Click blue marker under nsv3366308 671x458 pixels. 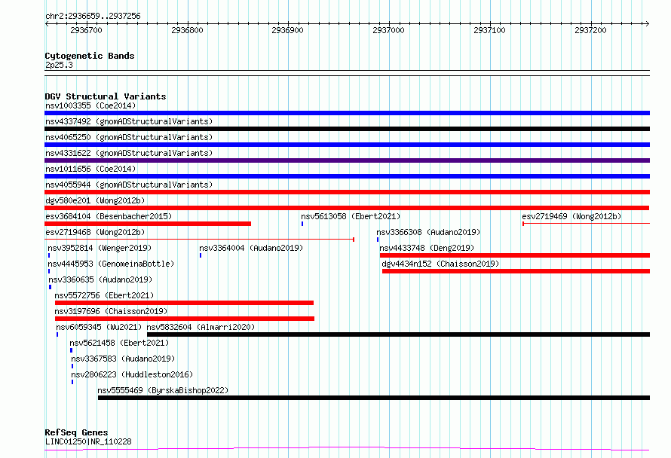[378, 240]
